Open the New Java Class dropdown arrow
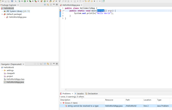The image size is (172, 110). pos(47,1)
